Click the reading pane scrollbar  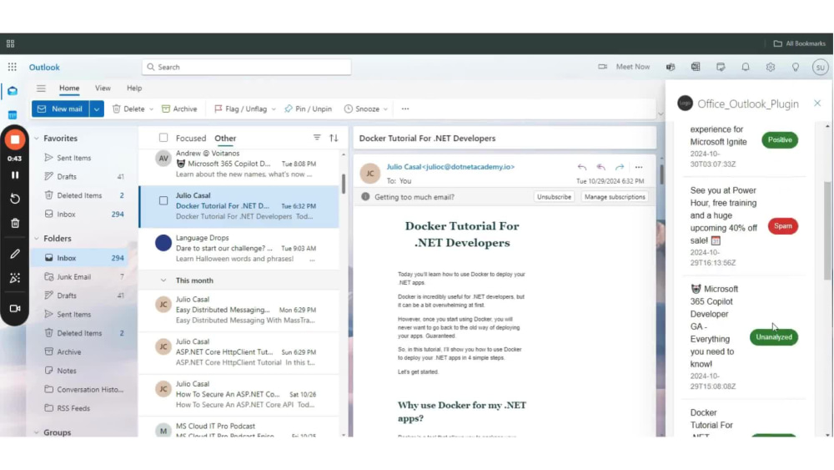coord(661,174)
